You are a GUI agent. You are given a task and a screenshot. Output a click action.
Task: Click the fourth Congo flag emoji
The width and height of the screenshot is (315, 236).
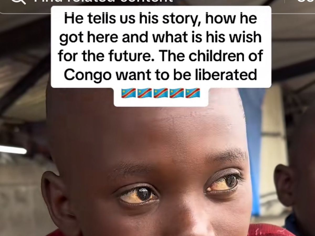(x=177, y=93)
